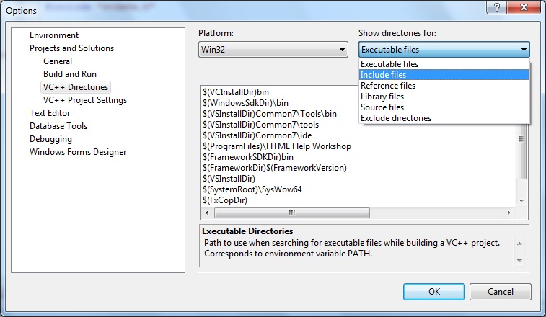Choose Library files in the dropdown
Image resolution: width=546 pixels, height=317 pixels.
click(x=382, y=97)
